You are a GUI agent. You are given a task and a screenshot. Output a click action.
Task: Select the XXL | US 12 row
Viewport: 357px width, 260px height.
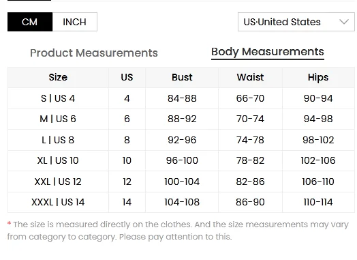181,182
